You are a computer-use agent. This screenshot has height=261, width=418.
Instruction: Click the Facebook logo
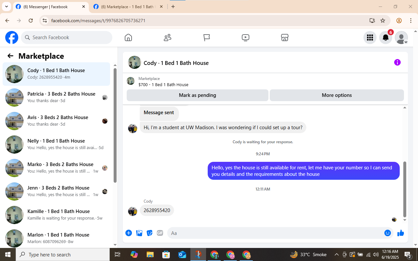click(12, 38)
